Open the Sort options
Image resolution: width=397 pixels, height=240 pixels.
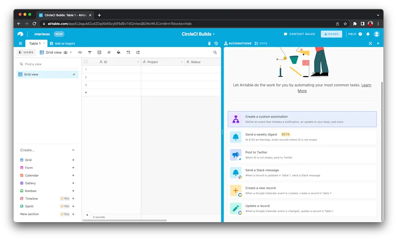(x=109, y=52)
